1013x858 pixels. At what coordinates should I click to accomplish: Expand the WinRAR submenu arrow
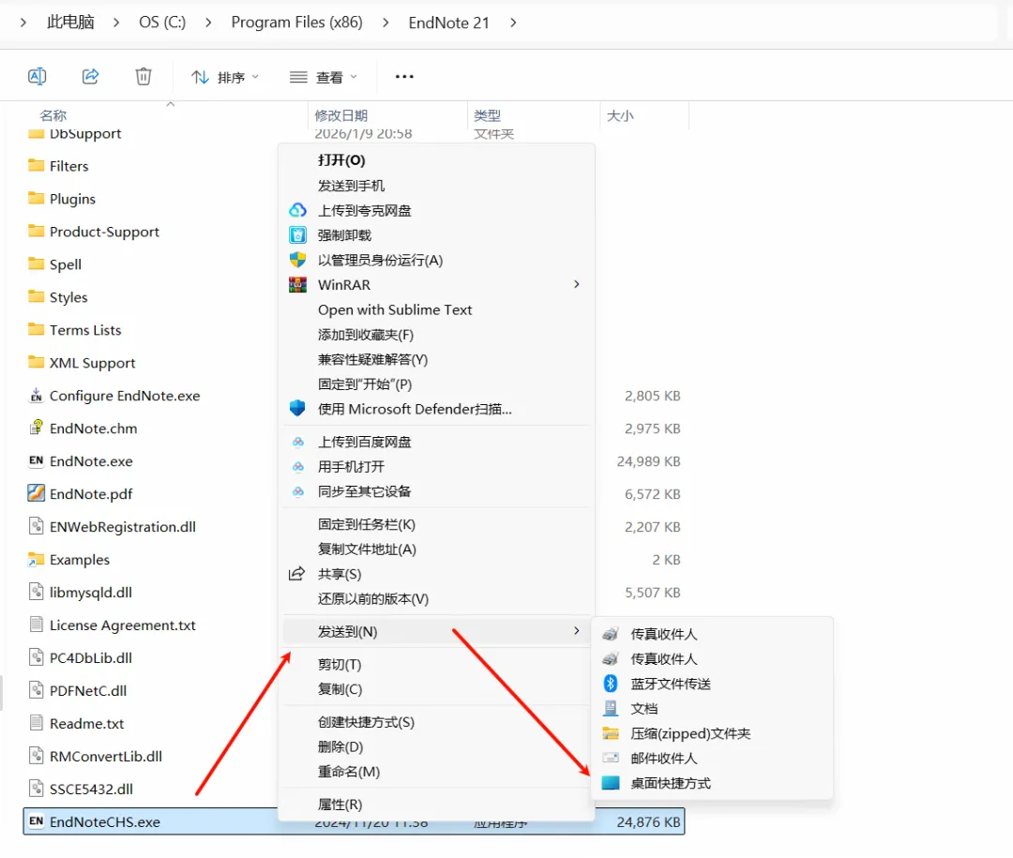pos(576,284)
